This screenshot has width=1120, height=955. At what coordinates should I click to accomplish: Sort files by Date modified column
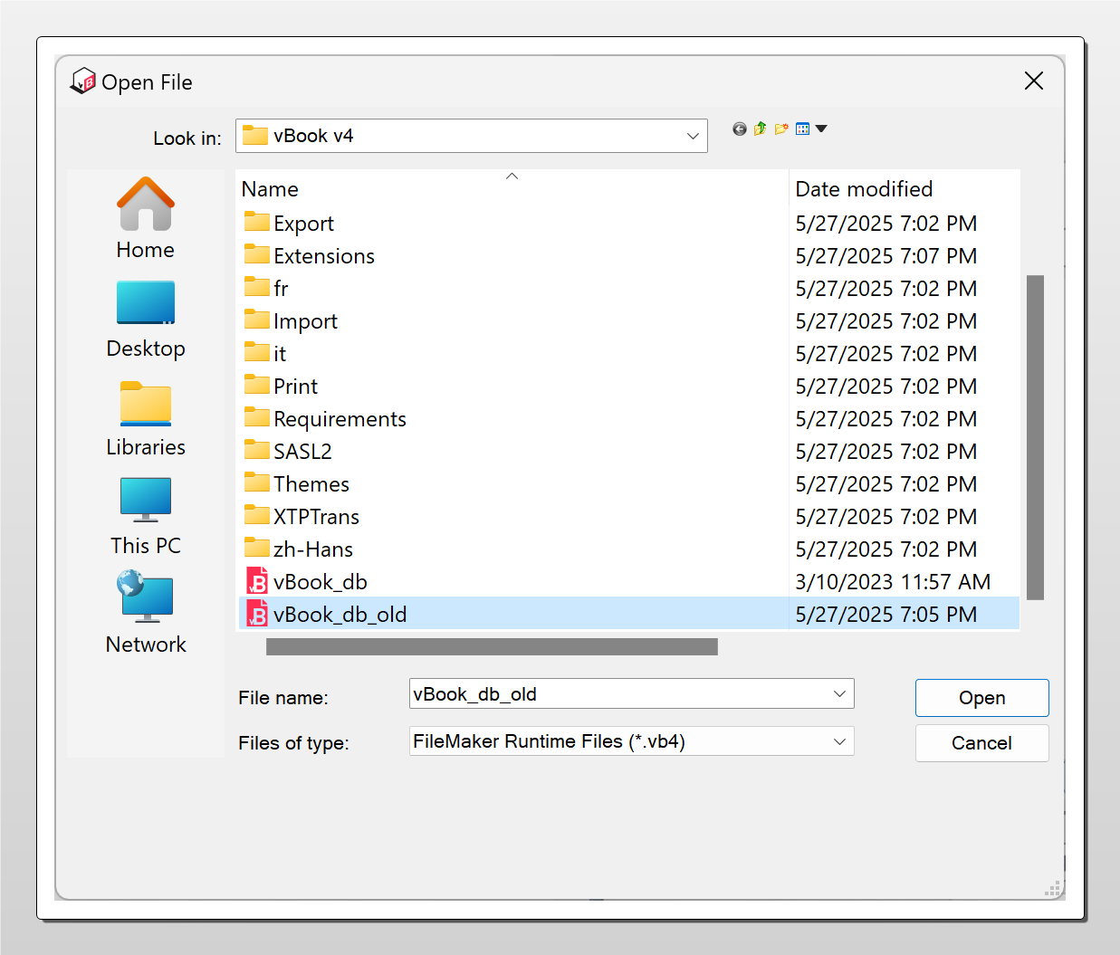863,188
